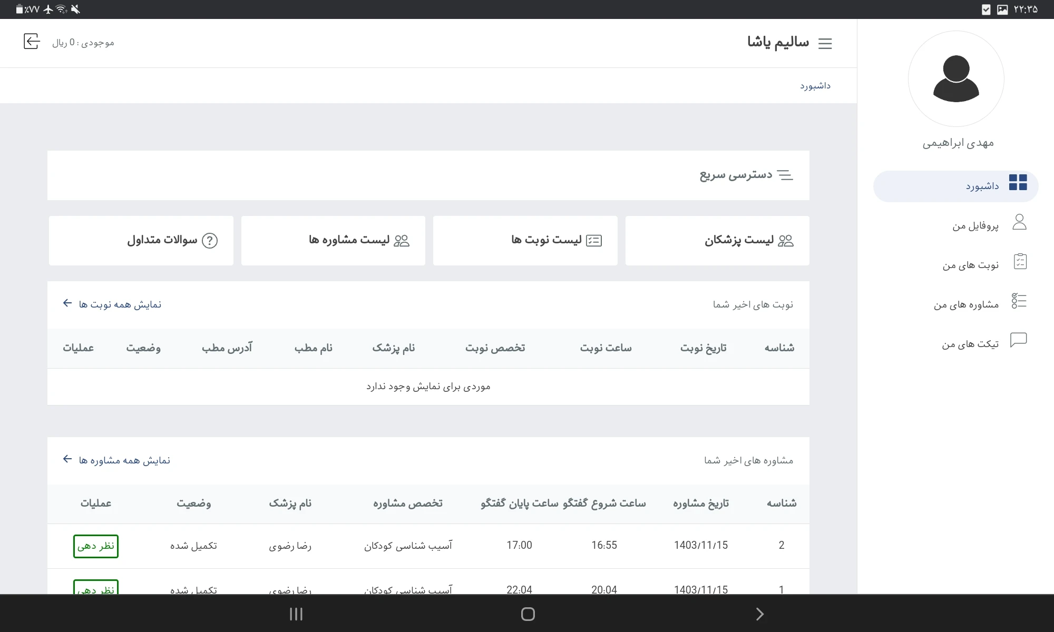
Task: Tap the Android recent apps button
Action: click(296, 614)
